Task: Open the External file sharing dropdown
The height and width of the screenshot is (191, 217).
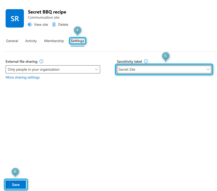Action: pyautogui.click(x=53, y=69)
